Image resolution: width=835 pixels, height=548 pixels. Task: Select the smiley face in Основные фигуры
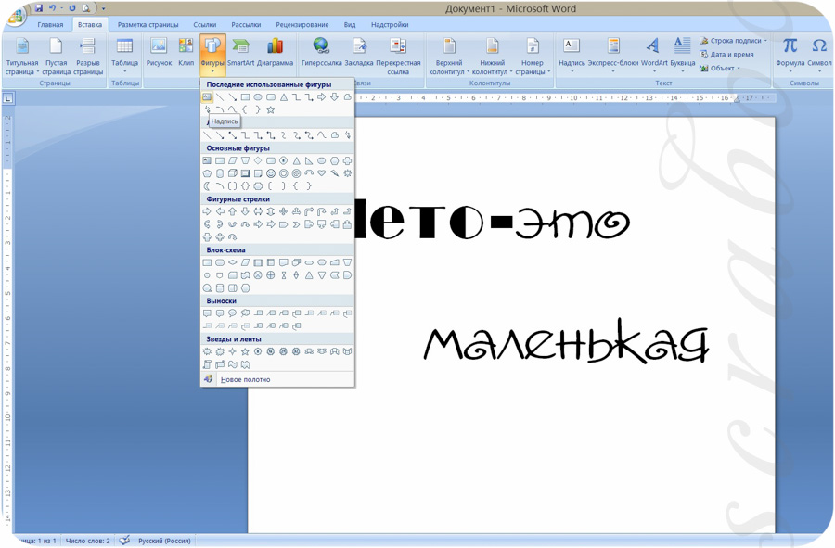point(271,173)
